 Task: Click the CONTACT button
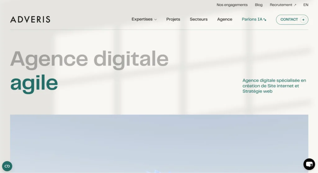[x=292, y=20]
